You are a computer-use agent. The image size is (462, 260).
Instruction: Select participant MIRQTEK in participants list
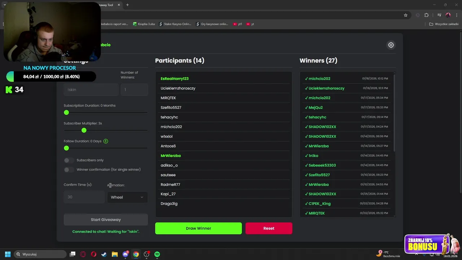[223, 98]
